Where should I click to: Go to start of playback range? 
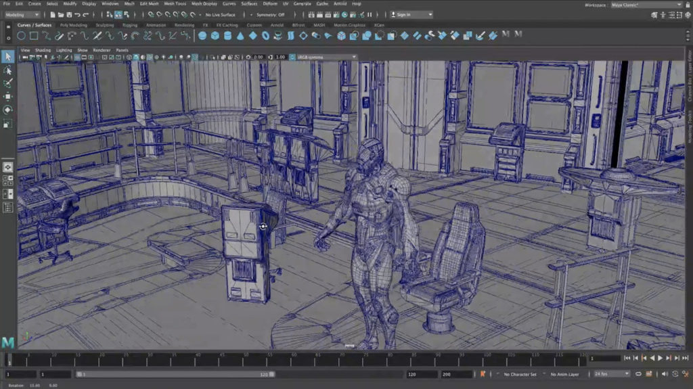pos(627,358)
